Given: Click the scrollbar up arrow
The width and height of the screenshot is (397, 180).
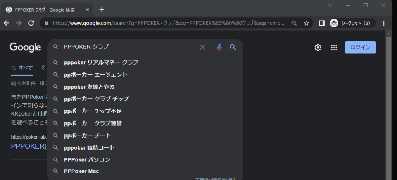Looking at the screenshot, I should pos(388,33).
